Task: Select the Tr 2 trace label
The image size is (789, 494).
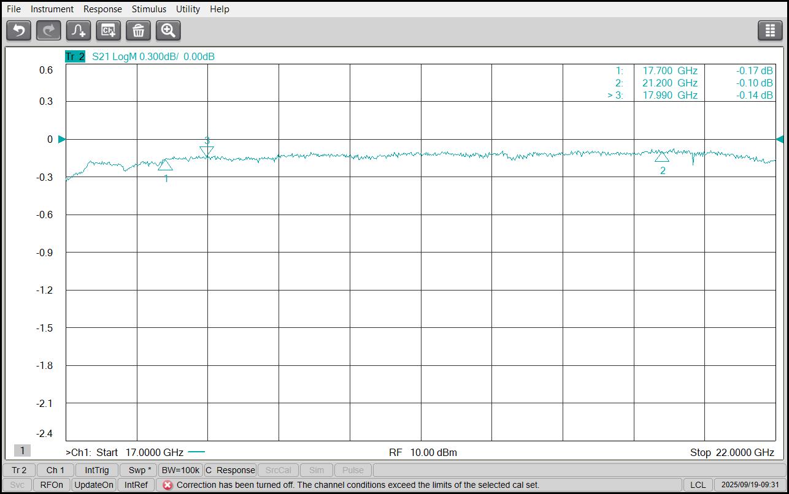Action: 75,56
